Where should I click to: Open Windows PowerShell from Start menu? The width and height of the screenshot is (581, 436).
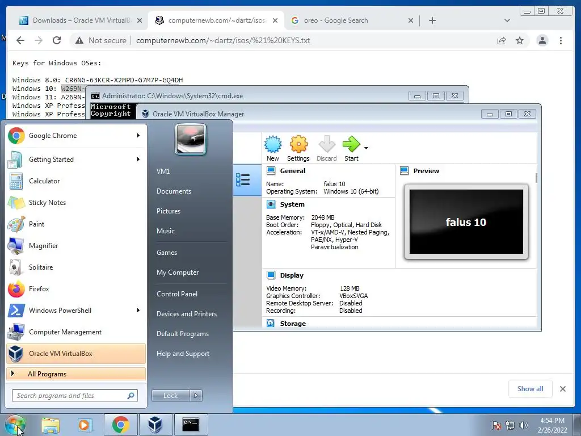coord(76,311)
